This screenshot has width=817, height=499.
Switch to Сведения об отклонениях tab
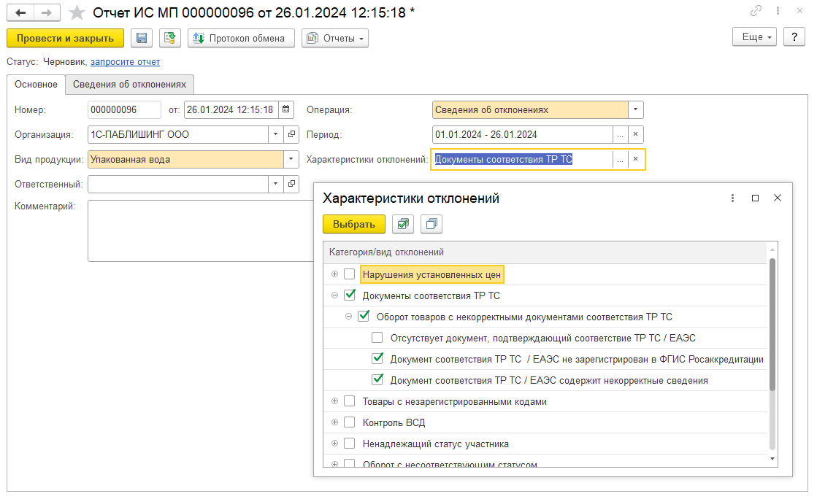click(x=130, y=85)
